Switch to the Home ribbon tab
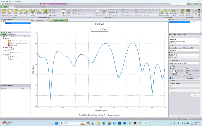Viewport: 202px width, 126px height. click(x=12, y=7)
